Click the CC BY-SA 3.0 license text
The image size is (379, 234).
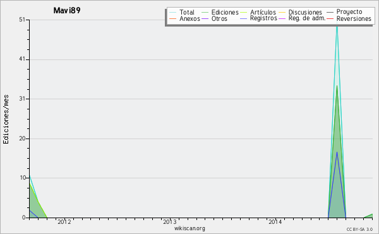359,230
